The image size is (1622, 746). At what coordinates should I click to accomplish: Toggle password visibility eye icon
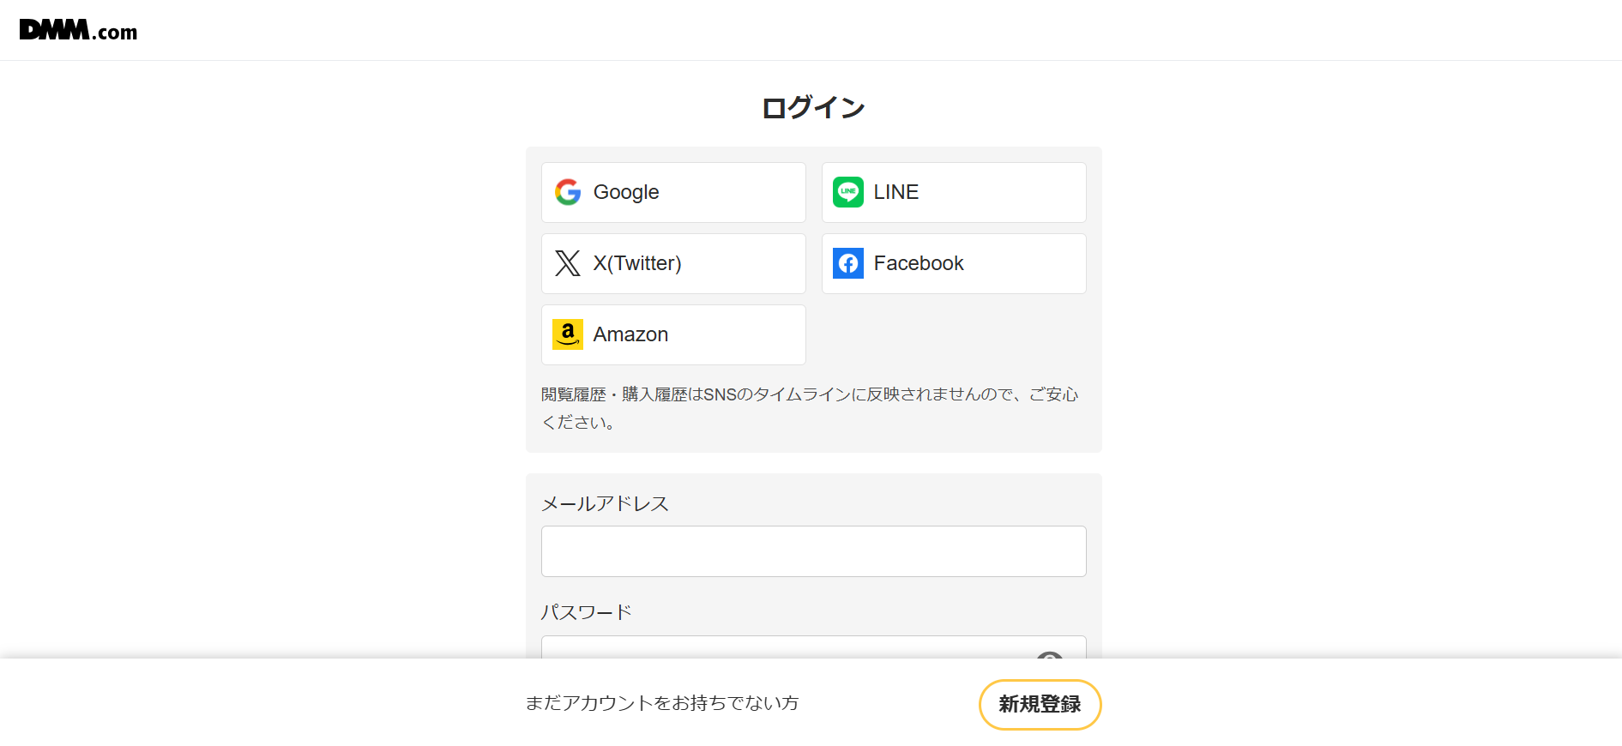(x=1049, y=655)
